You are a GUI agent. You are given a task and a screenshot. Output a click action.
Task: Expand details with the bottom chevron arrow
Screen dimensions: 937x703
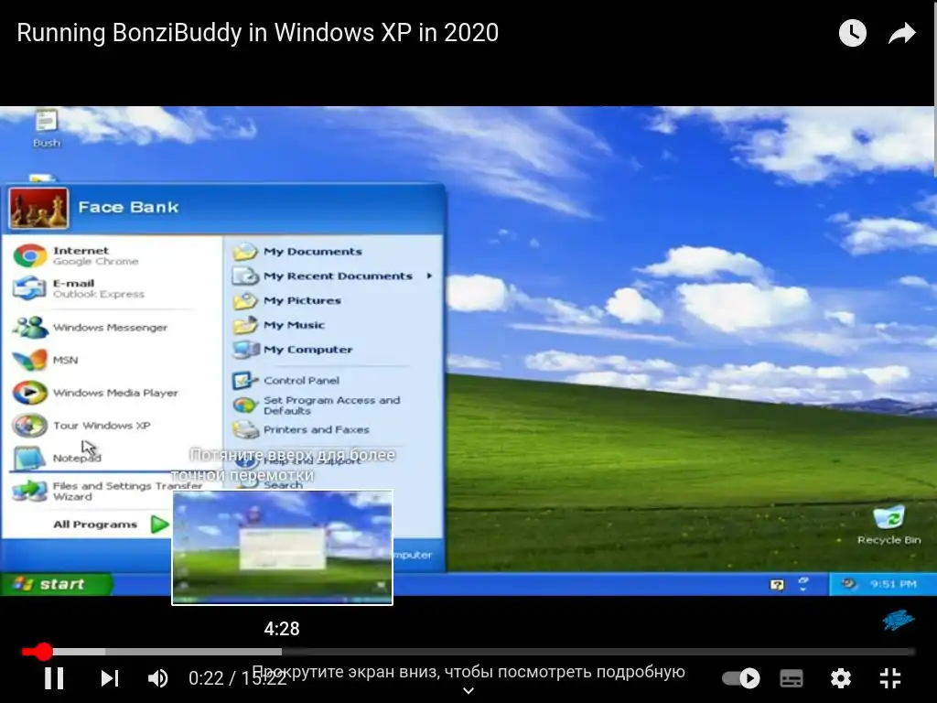tap(468, 691)
